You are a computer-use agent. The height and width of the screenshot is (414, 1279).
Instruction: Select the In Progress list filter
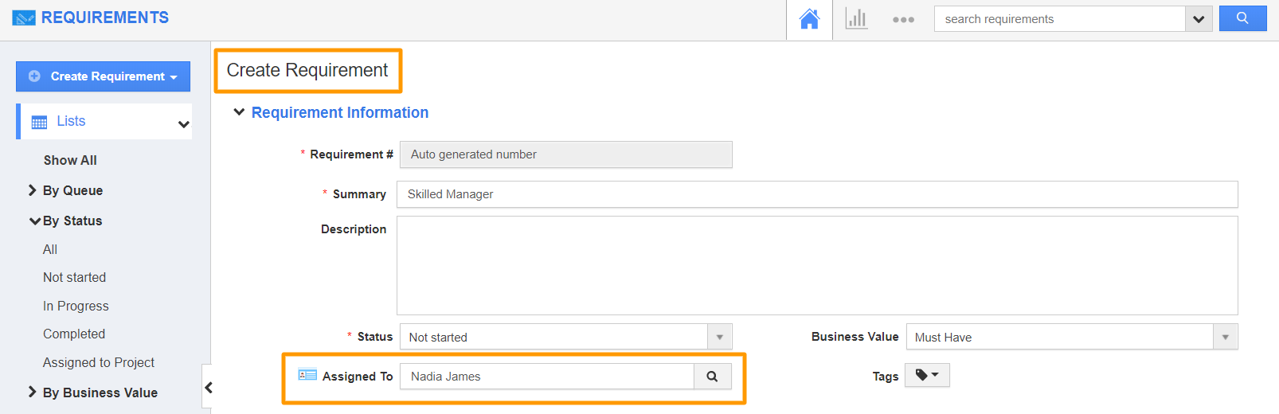point(76,306)
